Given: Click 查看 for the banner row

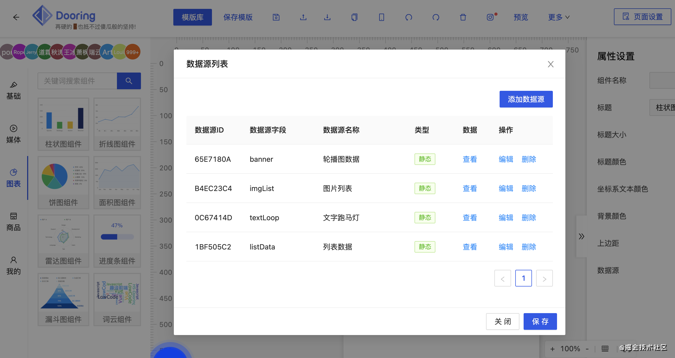Looking at the screenshot, I should tap(470, 159).
